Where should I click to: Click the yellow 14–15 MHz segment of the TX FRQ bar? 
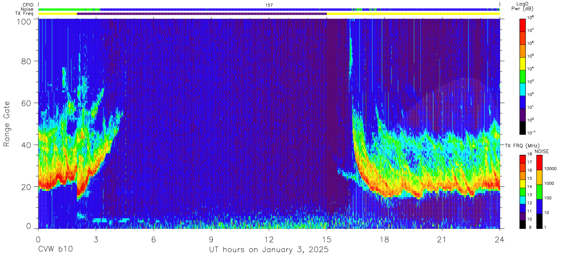click(x=523, y=183)
